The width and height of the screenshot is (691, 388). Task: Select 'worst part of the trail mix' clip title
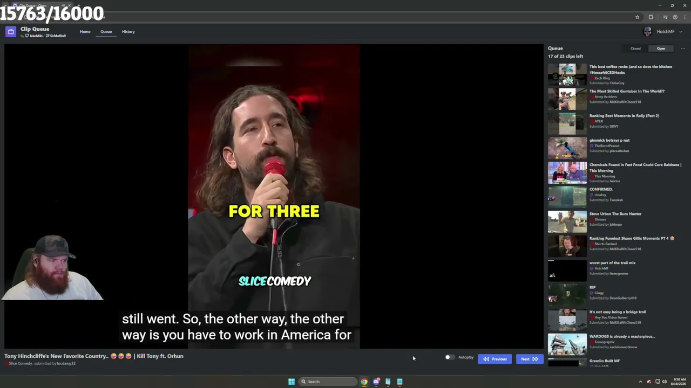coord(612,263)
